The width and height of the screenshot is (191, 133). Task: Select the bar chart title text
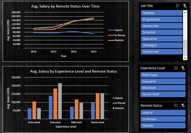73,71
